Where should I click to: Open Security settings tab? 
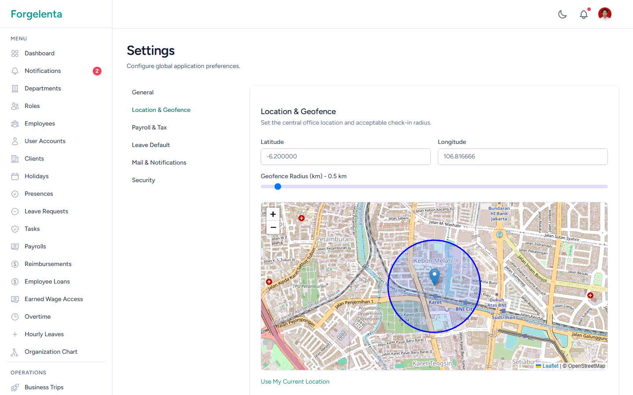pos(143,180)
